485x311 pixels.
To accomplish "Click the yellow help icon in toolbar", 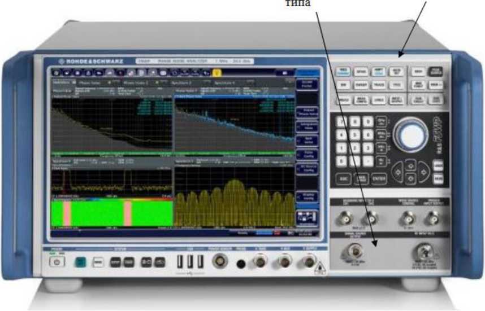I will click(x=217, y=73).
